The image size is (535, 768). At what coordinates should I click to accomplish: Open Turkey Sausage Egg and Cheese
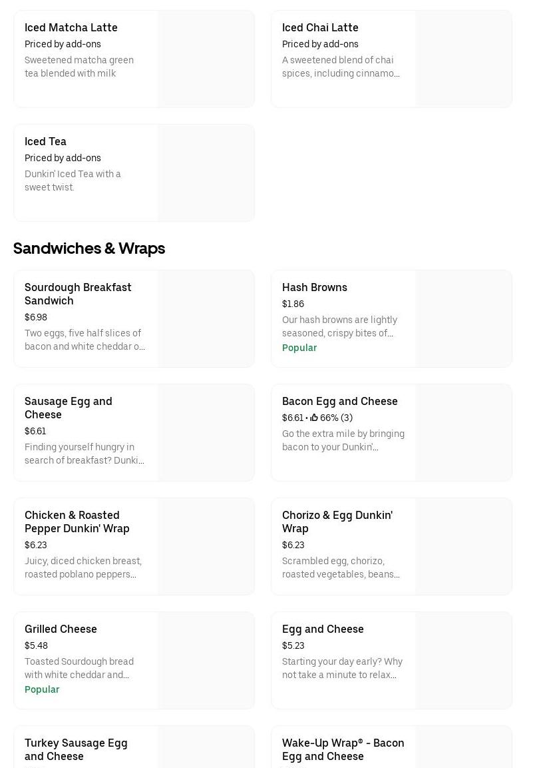point(76,749)
